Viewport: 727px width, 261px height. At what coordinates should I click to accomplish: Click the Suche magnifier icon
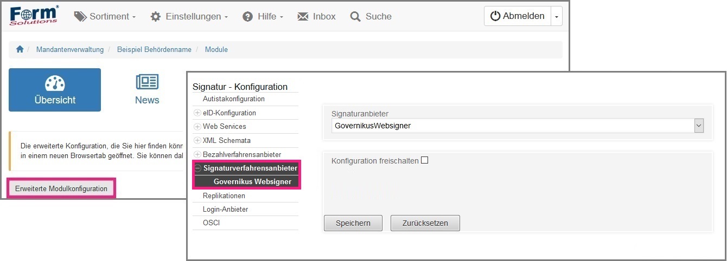pyautogui.click(x=355, y=17)
